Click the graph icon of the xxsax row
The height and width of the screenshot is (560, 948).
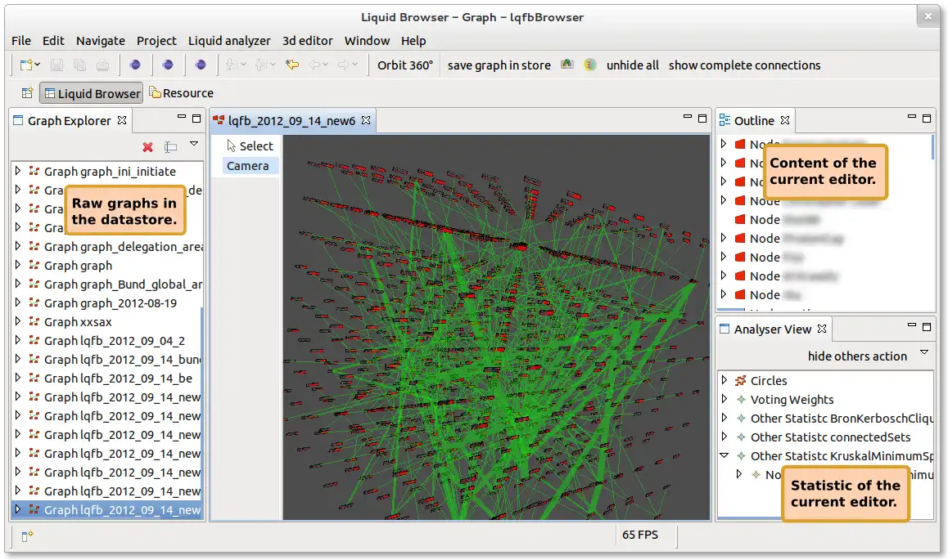pyautogui.click(x=34, y=321)
